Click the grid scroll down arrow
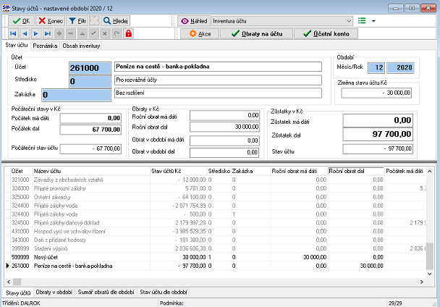This screenshot has height=307, width=440. pos(430,274)
